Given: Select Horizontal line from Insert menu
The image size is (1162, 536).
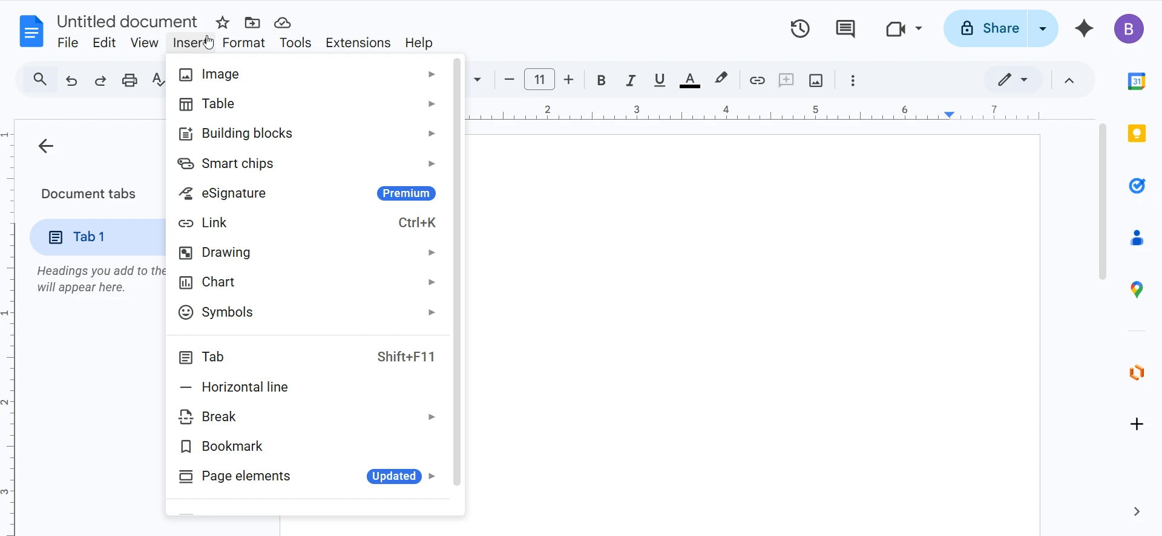Looking at the screenshot, I should click(245, 387).
